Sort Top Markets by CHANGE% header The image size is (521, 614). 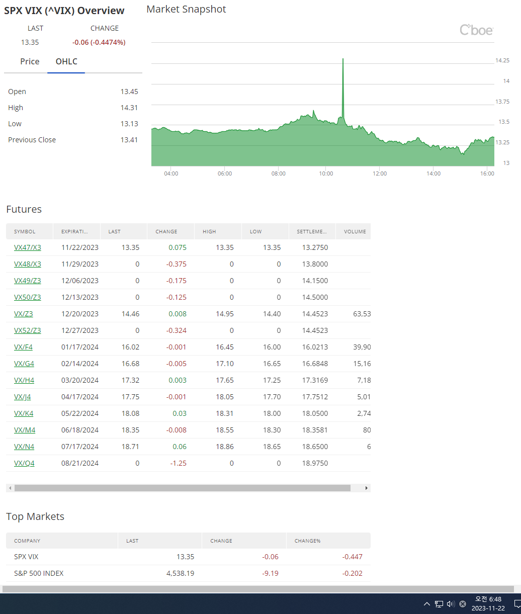point(328,541)
